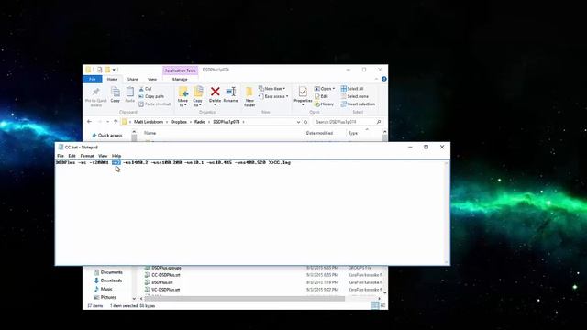Viewport: 587px width, 330px height.
Task: Click the Move to folder icon
Action: point(183,92)
